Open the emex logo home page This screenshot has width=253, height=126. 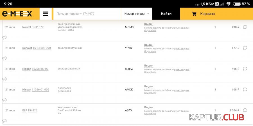(x=17, y=14)
